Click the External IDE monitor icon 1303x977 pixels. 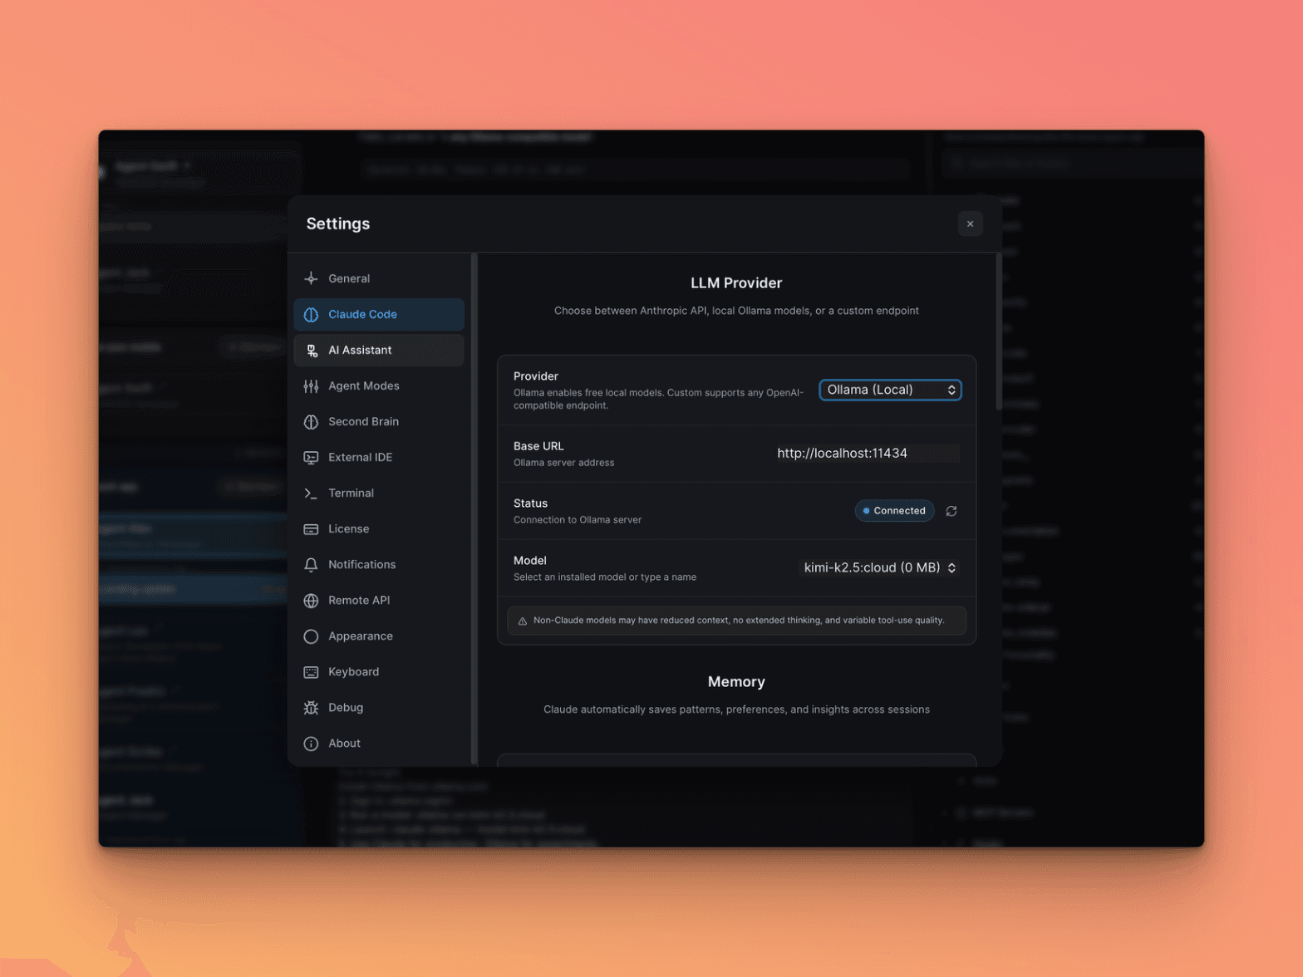tap(311, 458)
